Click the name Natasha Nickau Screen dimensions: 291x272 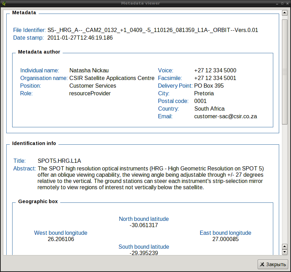89,71
